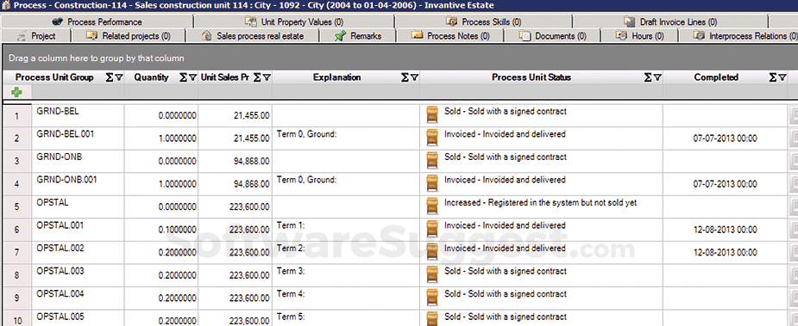Image resolution: width=798 pixels, height=326 pixels.
Task: Switch to the Hours tab
Action: click(x=640, y=36)
